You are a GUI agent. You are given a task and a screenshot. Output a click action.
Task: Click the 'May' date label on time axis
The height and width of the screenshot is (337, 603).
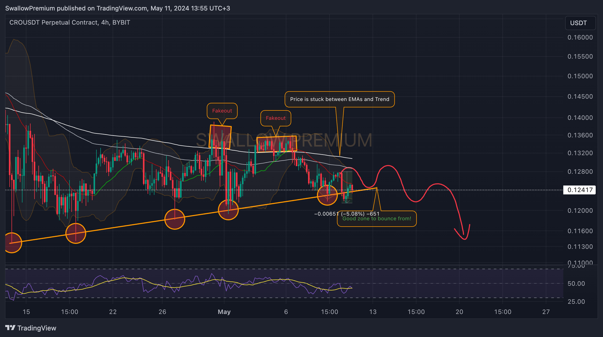[224, 312]
